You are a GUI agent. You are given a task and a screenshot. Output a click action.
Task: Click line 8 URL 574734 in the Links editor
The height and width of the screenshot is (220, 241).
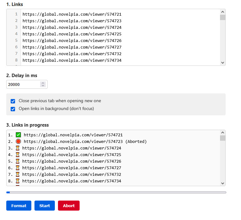[72, 60]
